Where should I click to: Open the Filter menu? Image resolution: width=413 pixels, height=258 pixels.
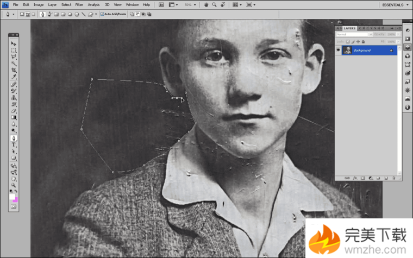coord(79,5)
